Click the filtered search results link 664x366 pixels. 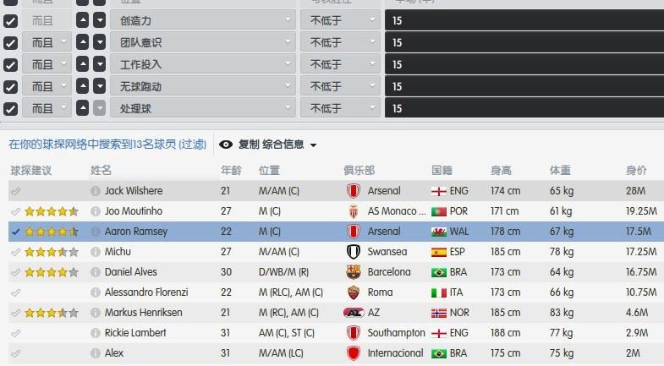107,145
